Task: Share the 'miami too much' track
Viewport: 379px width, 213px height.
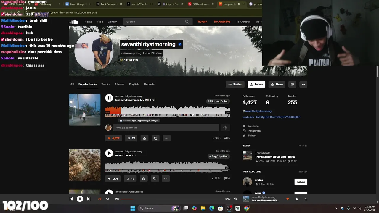Action: coord(144,178)
